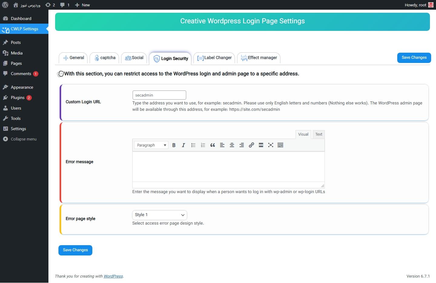436x283 pixels.
Task: Open the Error page style dropdown
Action: tap(160, 215)
